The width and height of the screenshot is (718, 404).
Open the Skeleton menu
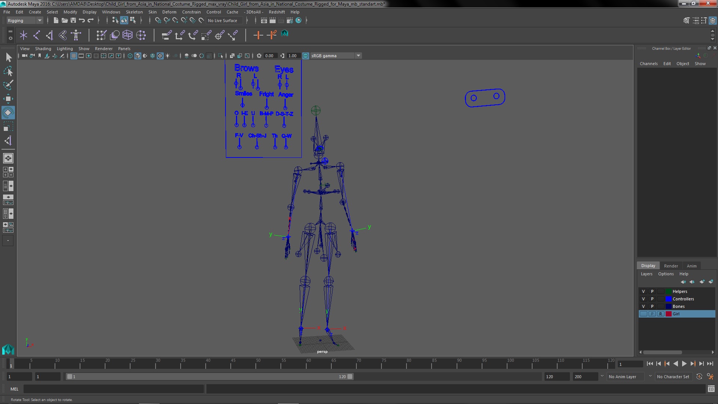click(134, 12)
